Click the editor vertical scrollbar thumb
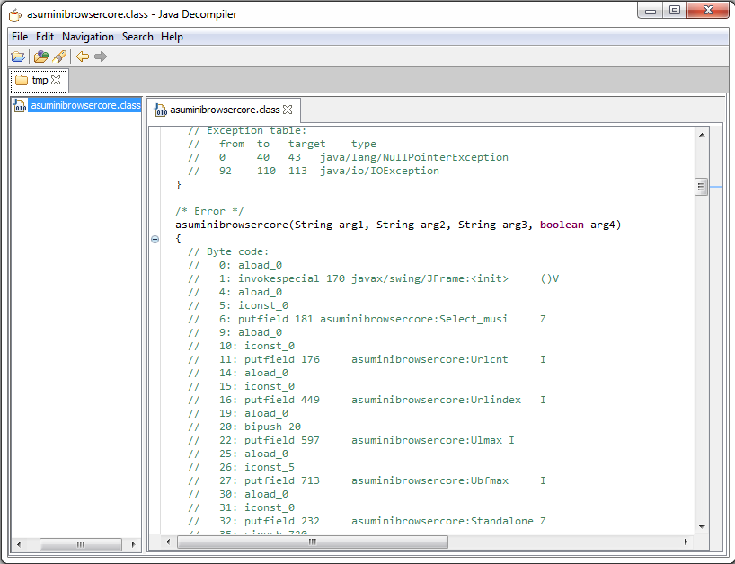This screenshot has height=564, width=735. click(701, 187)
